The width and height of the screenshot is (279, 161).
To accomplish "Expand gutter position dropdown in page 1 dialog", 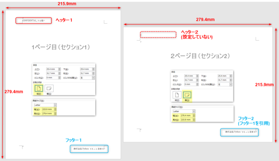I will pyautogui.click(x=93, y=78).
